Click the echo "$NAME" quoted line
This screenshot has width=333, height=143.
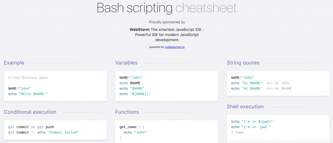coord(132,88)
